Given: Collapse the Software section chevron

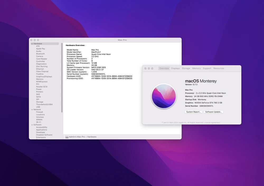Looking at the screenshot, I should pos(32,125).
